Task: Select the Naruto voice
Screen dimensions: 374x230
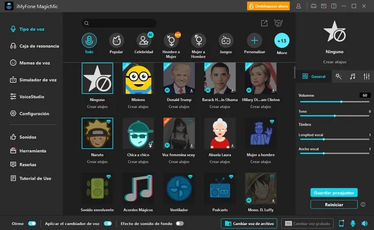Action: (x=97, y=133)
